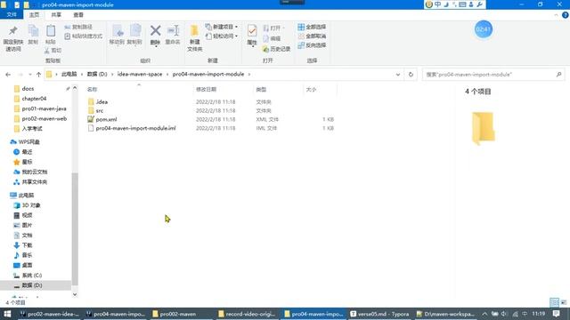Screen dimensions: 570x320
Task: Click the Edit (编辑) ribbon button
Action: [x=272, y=38]
